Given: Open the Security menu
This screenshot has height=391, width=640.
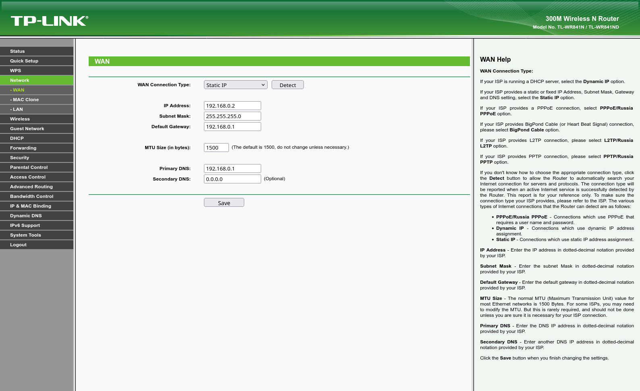Looking at the screenshot, I should [x=37, y=158].
